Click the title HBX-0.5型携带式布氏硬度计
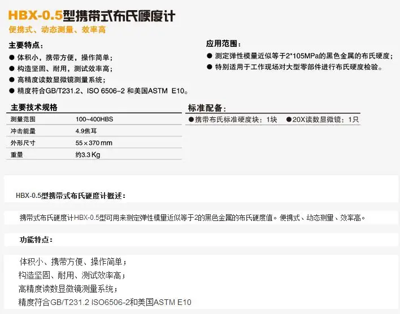 point(92,16)
